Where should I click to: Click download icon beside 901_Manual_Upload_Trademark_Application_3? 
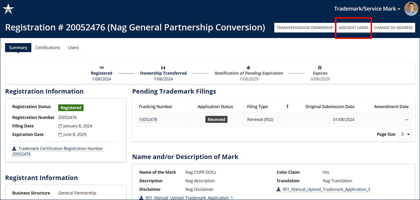279,189
